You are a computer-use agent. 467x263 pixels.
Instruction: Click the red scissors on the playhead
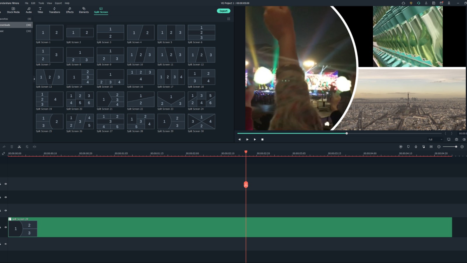pyautogui.click(x=246, y=185)
